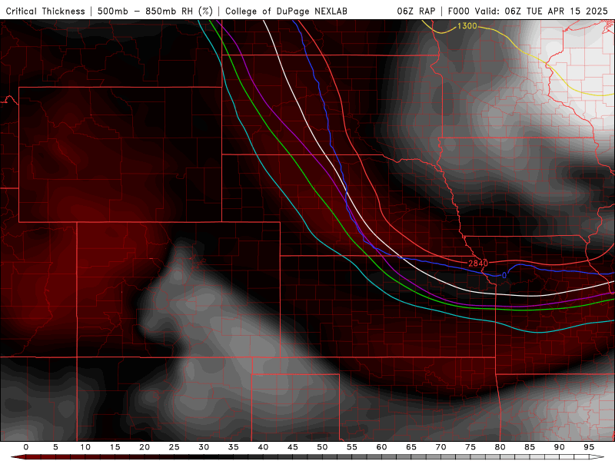
Task: Click the colorbar tick label '40'
Action: tap(263, 447)
